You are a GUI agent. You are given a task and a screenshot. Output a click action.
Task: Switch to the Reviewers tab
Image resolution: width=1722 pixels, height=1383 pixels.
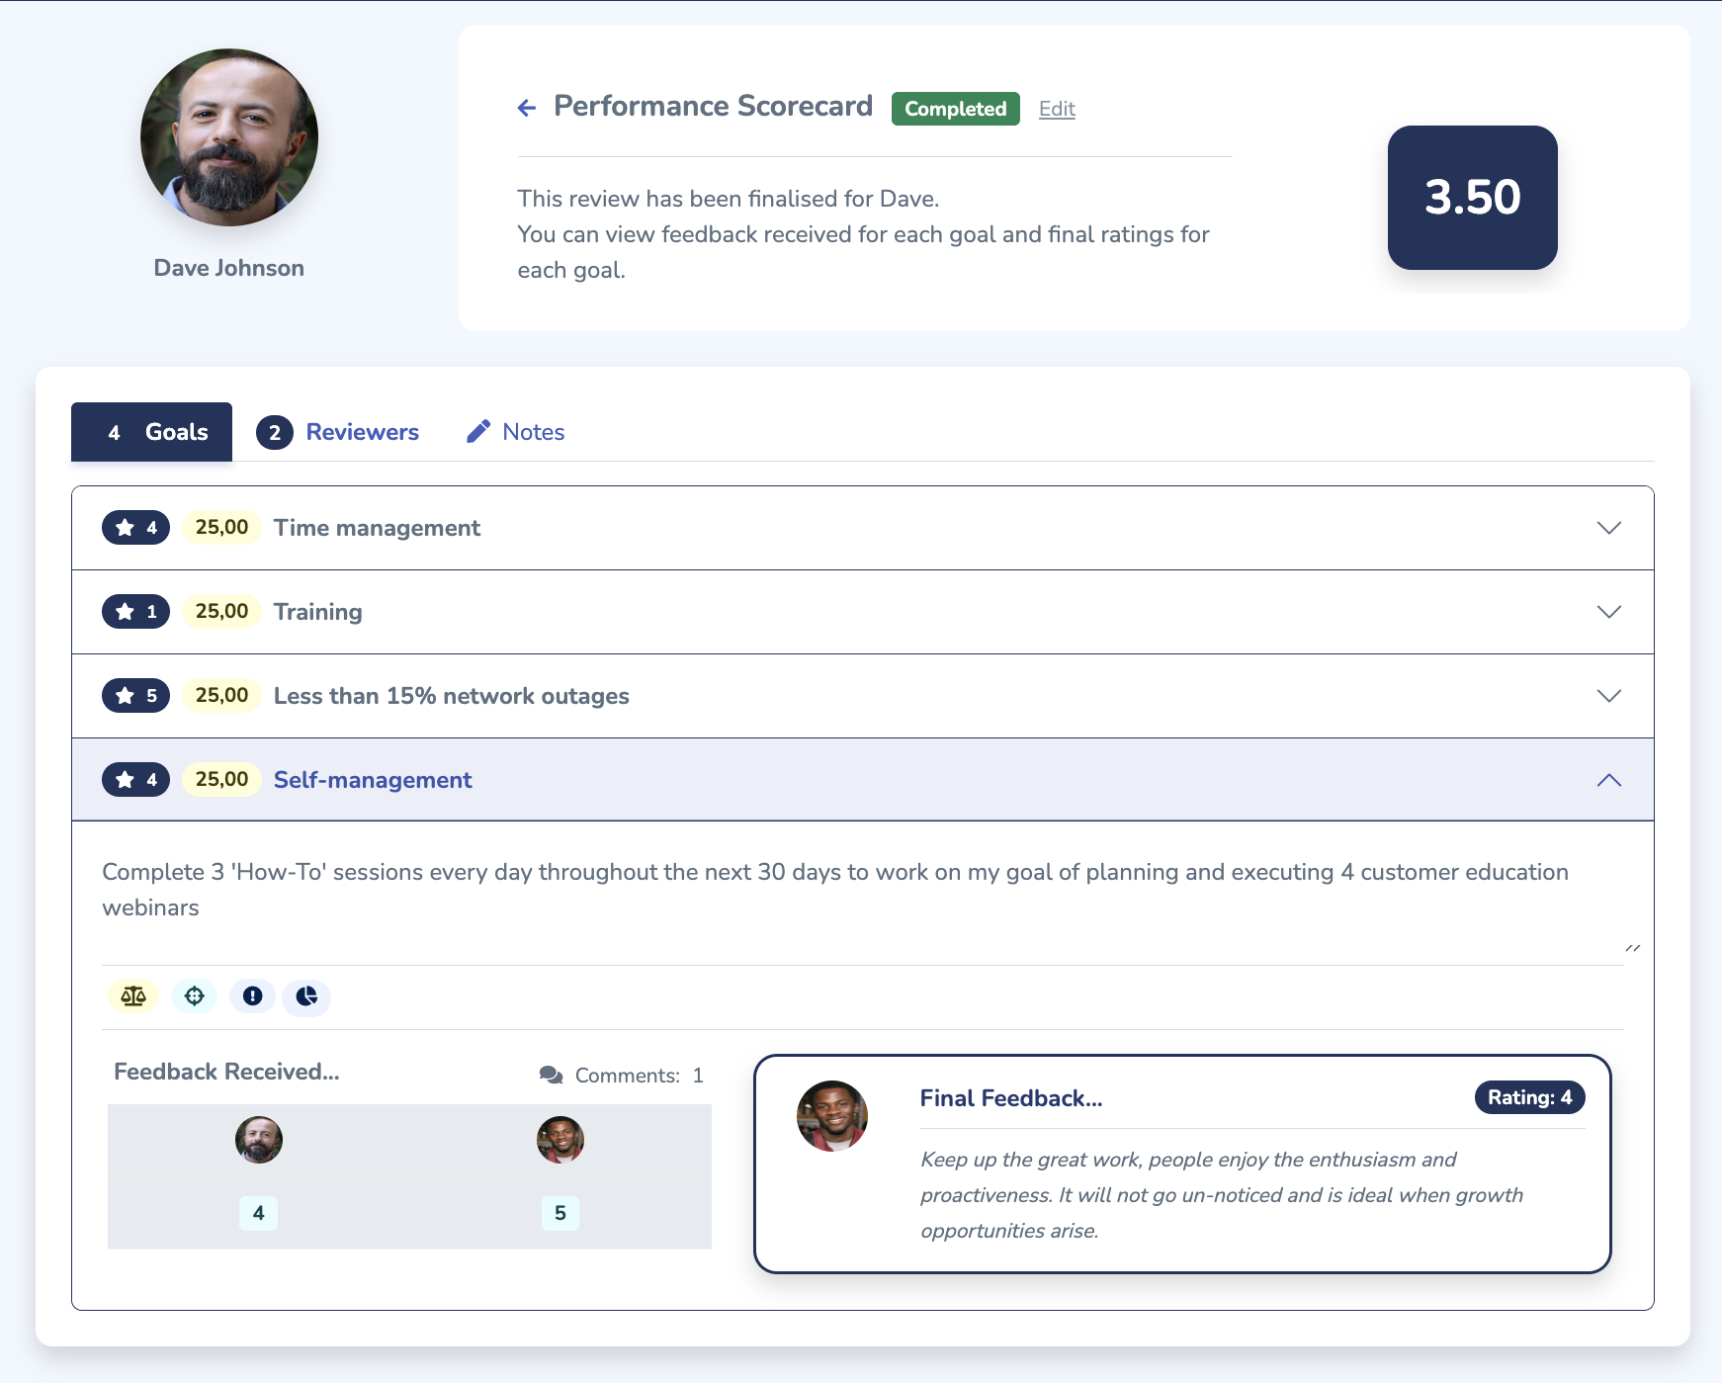(x=338, y=432)
